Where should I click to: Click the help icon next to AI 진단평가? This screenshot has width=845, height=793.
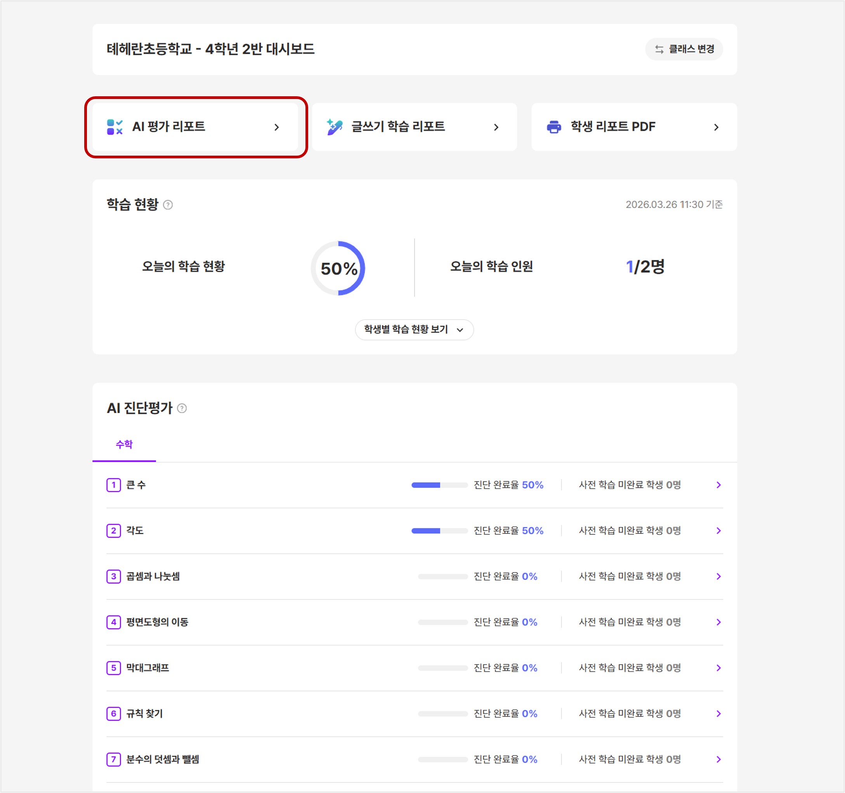(x=182, y=408)
